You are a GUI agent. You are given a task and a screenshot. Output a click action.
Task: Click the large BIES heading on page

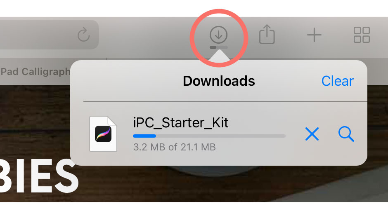click(38, 177)
